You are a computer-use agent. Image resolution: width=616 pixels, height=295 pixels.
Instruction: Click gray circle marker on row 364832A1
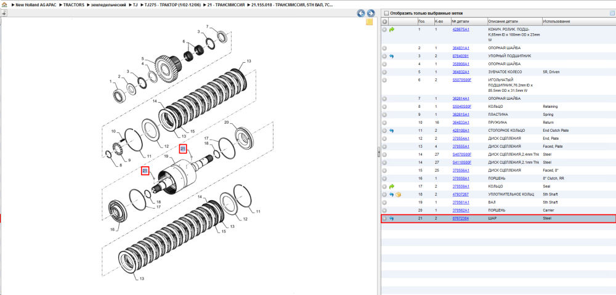click(x=384, y=72)
